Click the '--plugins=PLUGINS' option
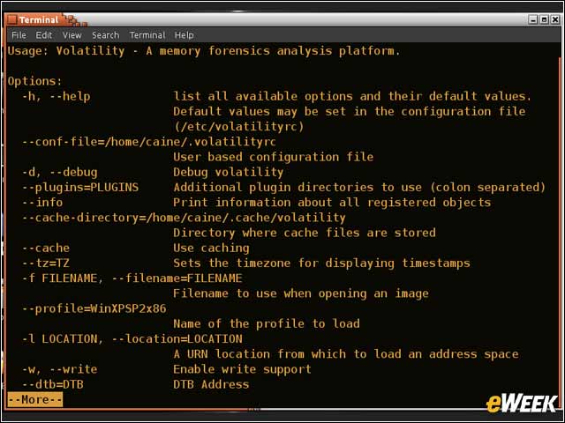 [x=80, y=188]
